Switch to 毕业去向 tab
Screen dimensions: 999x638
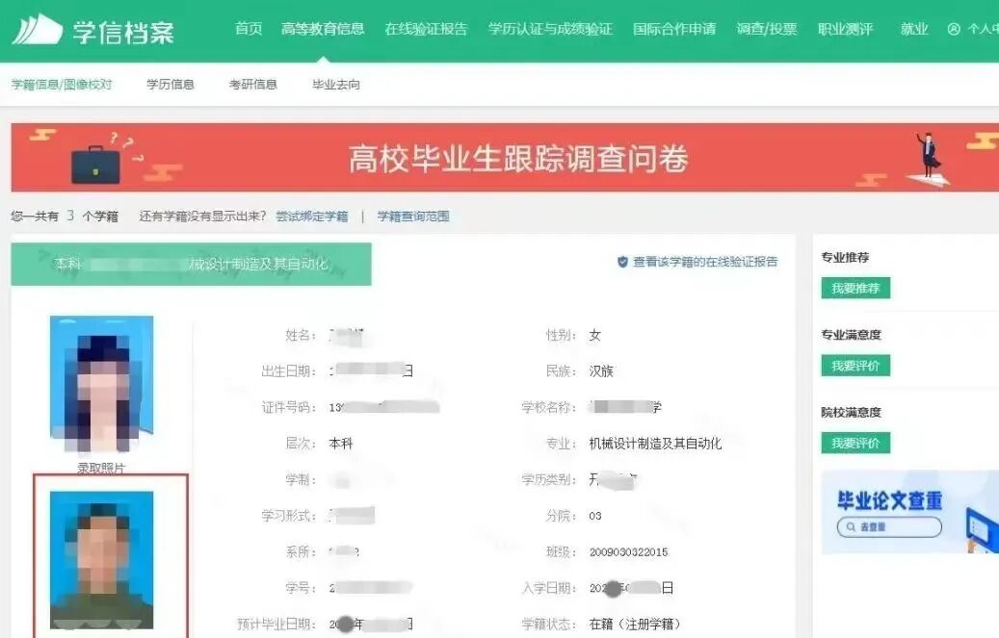[x=336, y=84]
